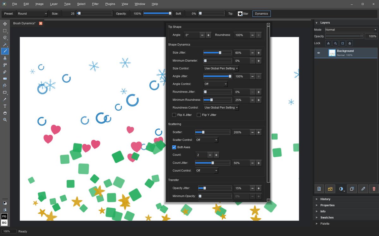The height and width of the screenshot is (236, 379).
Task: Increase the Count stepper value
Action: (216, 155)
